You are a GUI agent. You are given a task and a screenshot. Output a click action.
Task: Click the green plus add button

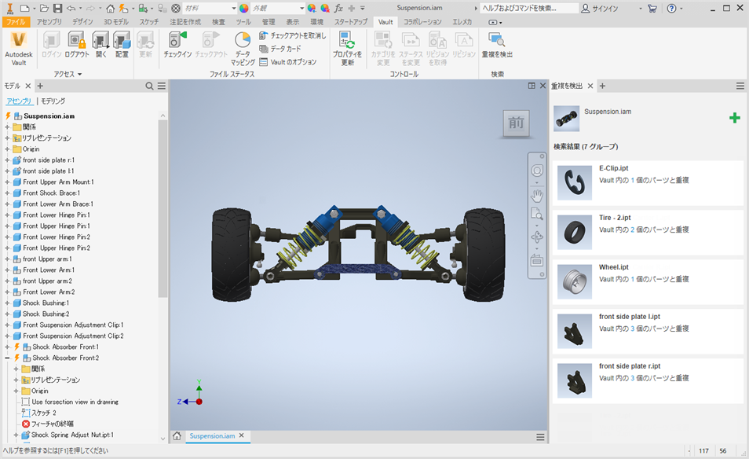pyautogui.click(x=735, y=118)
